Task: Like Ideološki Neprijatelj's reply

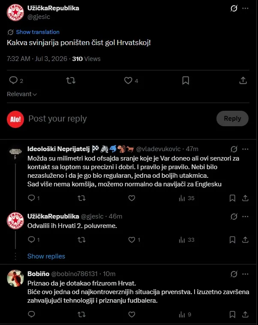Action: 132,198
